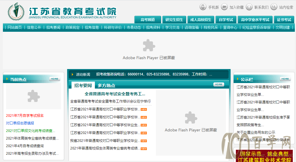
Task: Open the 2021年7月自学考试报名 link
Action: pyautogui.click(x=25, y=116)
